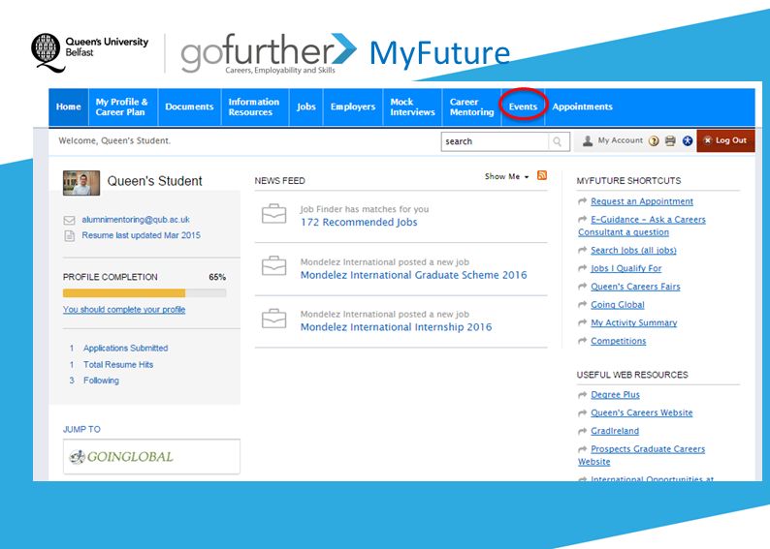Open Going Global shortcut link
The image size is (770, 549).
pos(618,305)
